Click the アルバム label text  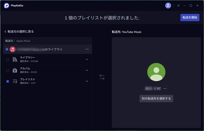click(x=25, y=68)
